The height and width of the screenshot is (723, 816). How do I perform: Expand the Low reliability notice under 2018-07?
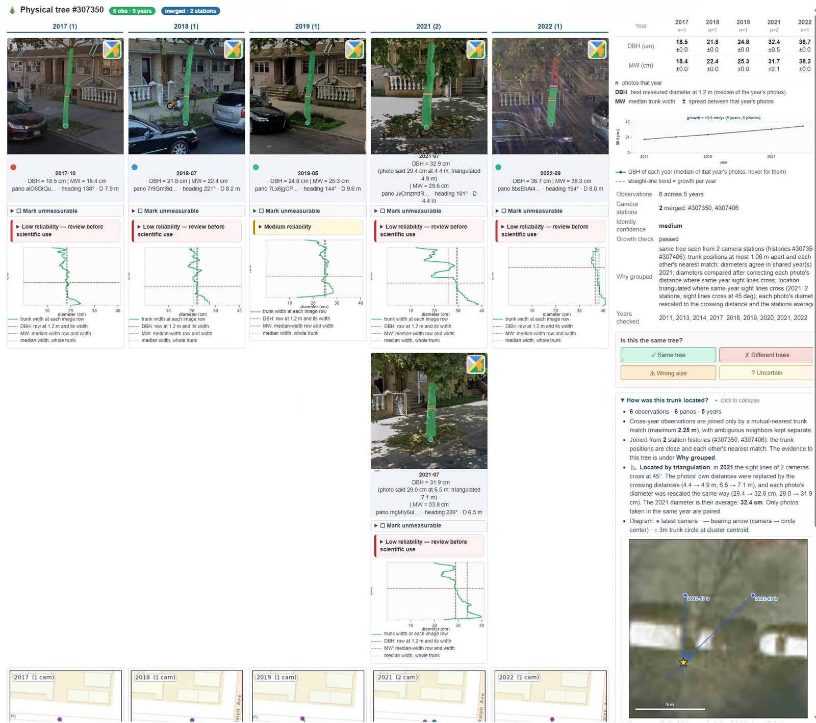[x=187, y=231]
